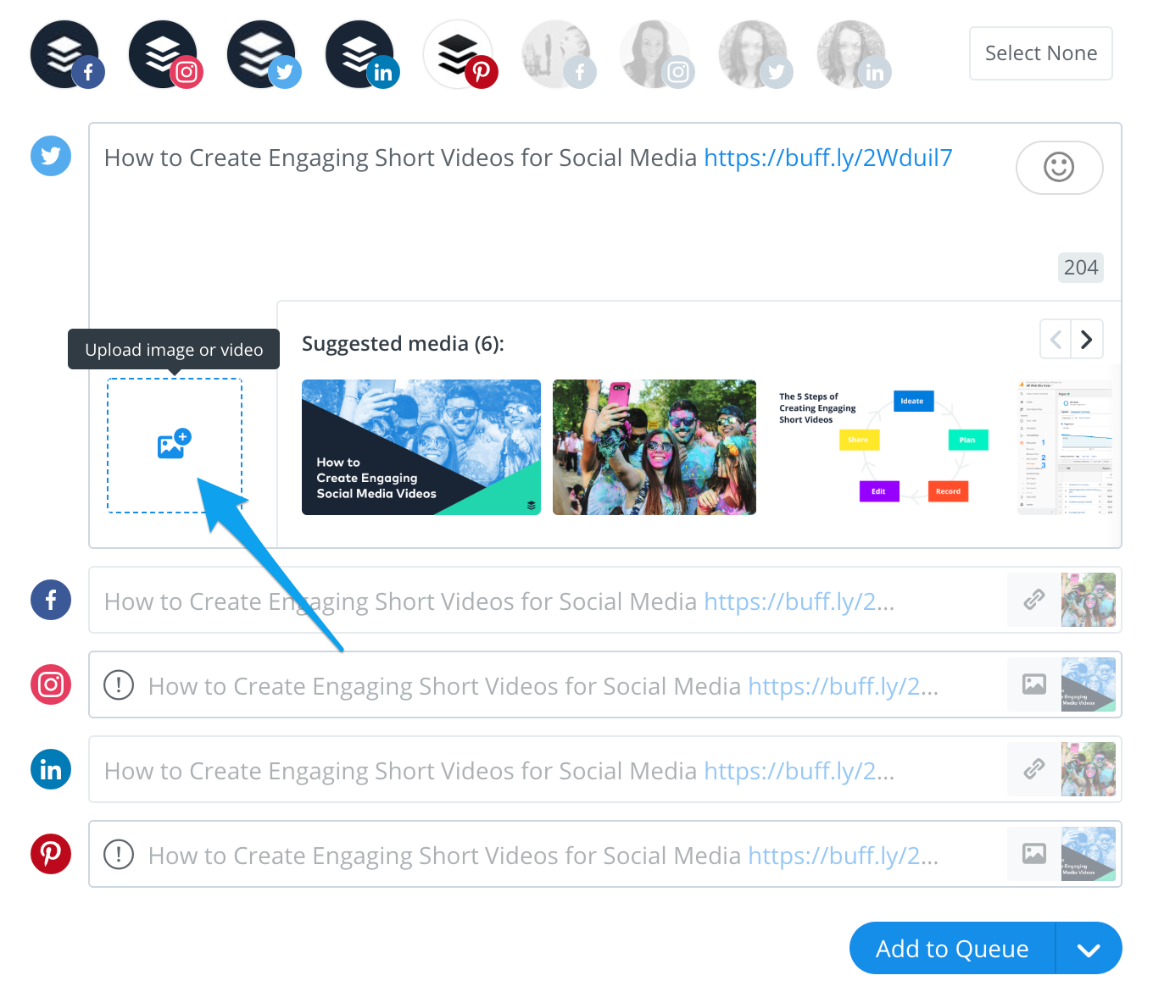This screenshot has height=1003, width=1153.
Task: Expand the LinkedIn post composer row
Action: point(605,769)
